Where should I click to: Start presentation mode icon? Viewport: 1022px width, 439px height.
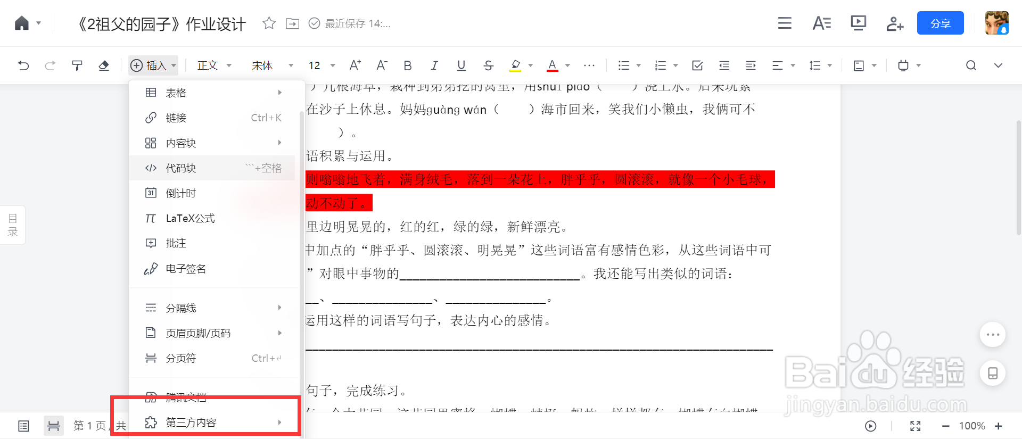coord(858,23)
